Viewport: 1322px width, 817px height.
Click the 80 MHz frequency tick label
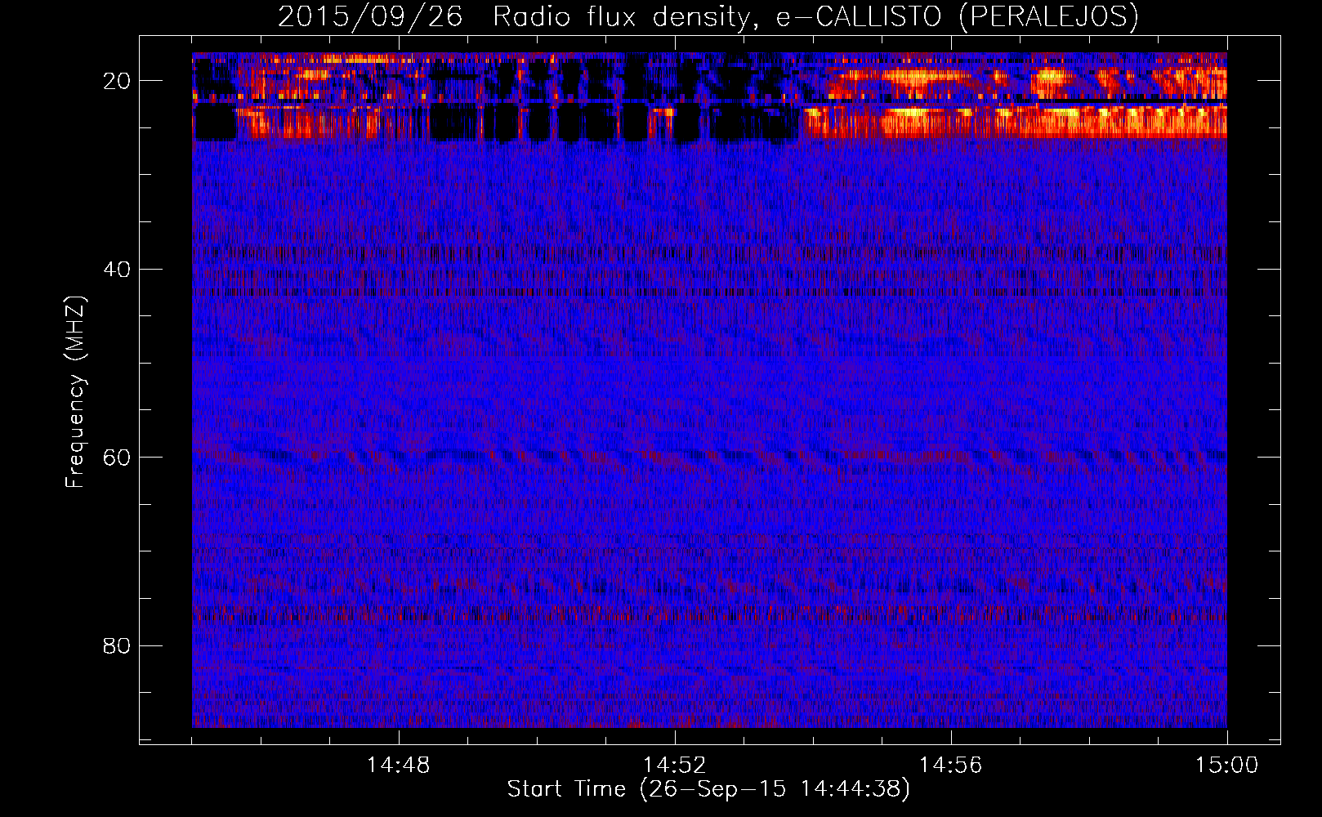tap(118, 645)
